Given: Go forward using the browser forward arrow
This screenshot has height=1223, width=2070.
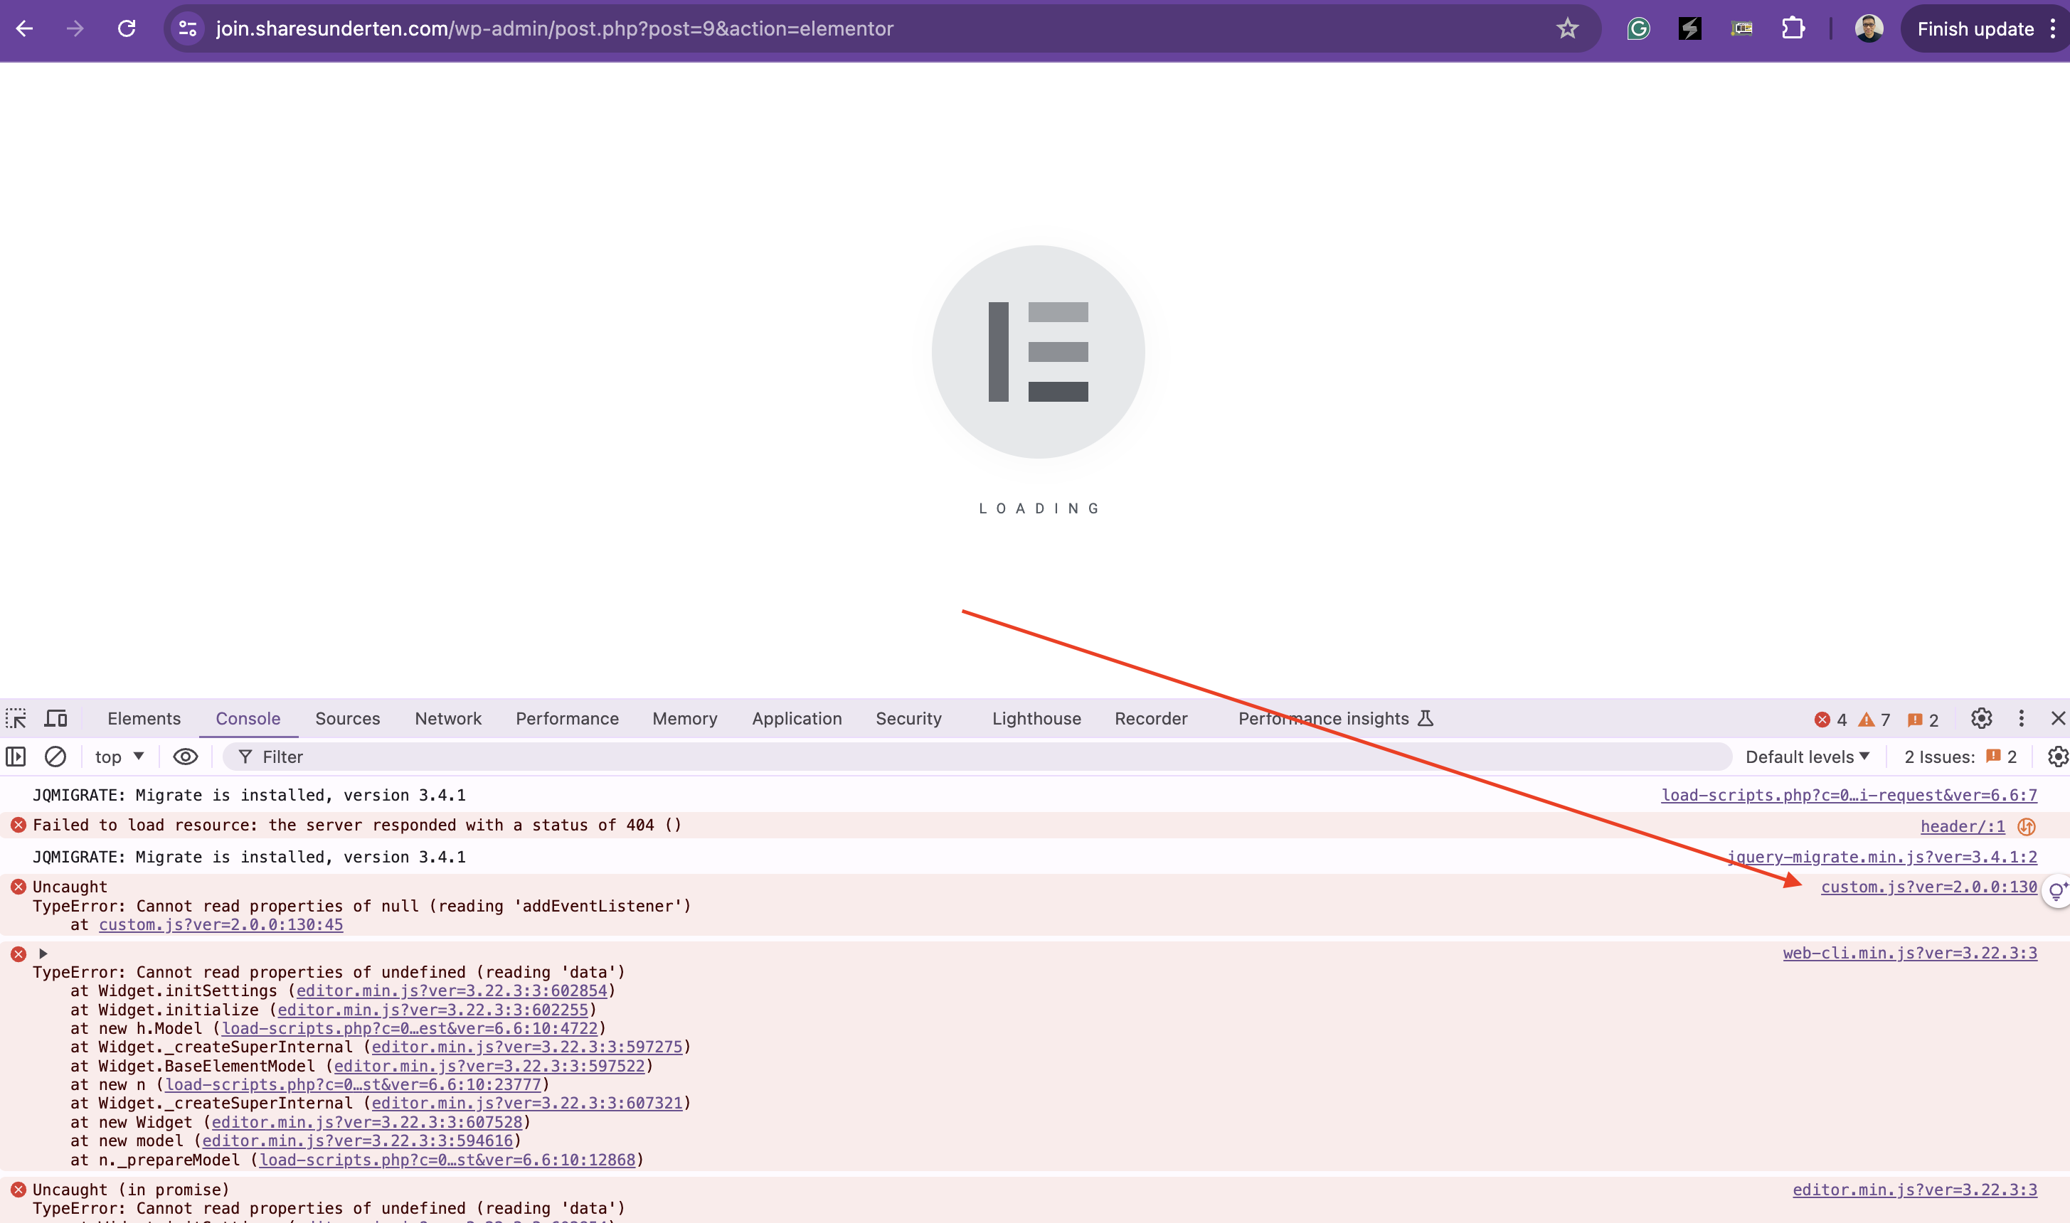Looking at the screenshot, I should point(75,29).
